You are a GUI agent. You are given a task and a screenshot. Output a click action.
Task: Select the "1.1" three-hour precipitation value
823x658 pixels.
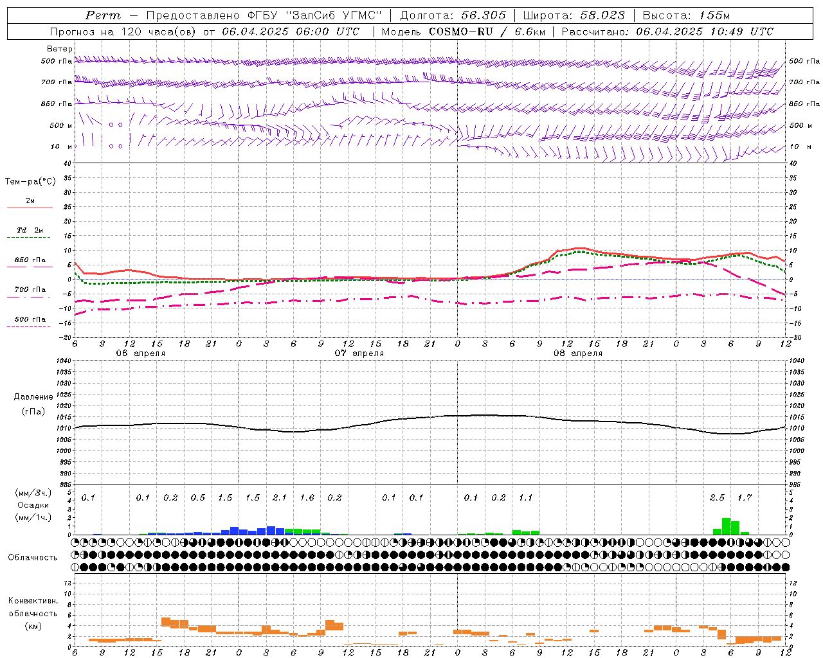526,498
